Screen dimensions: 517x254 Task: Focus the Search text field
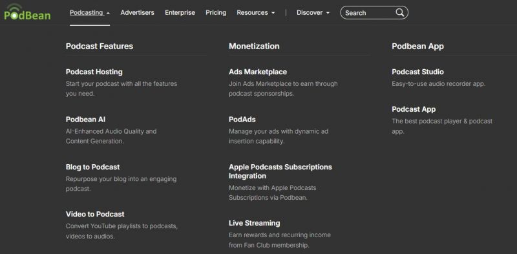click(x=368, y=13)
